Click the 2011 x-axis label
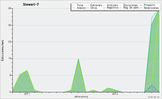The height and width of the screenshot is (99, 162). pos(27,94)
